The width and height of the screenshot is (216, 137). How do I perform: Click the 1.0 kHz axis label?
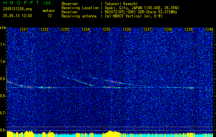coord(3,62)
